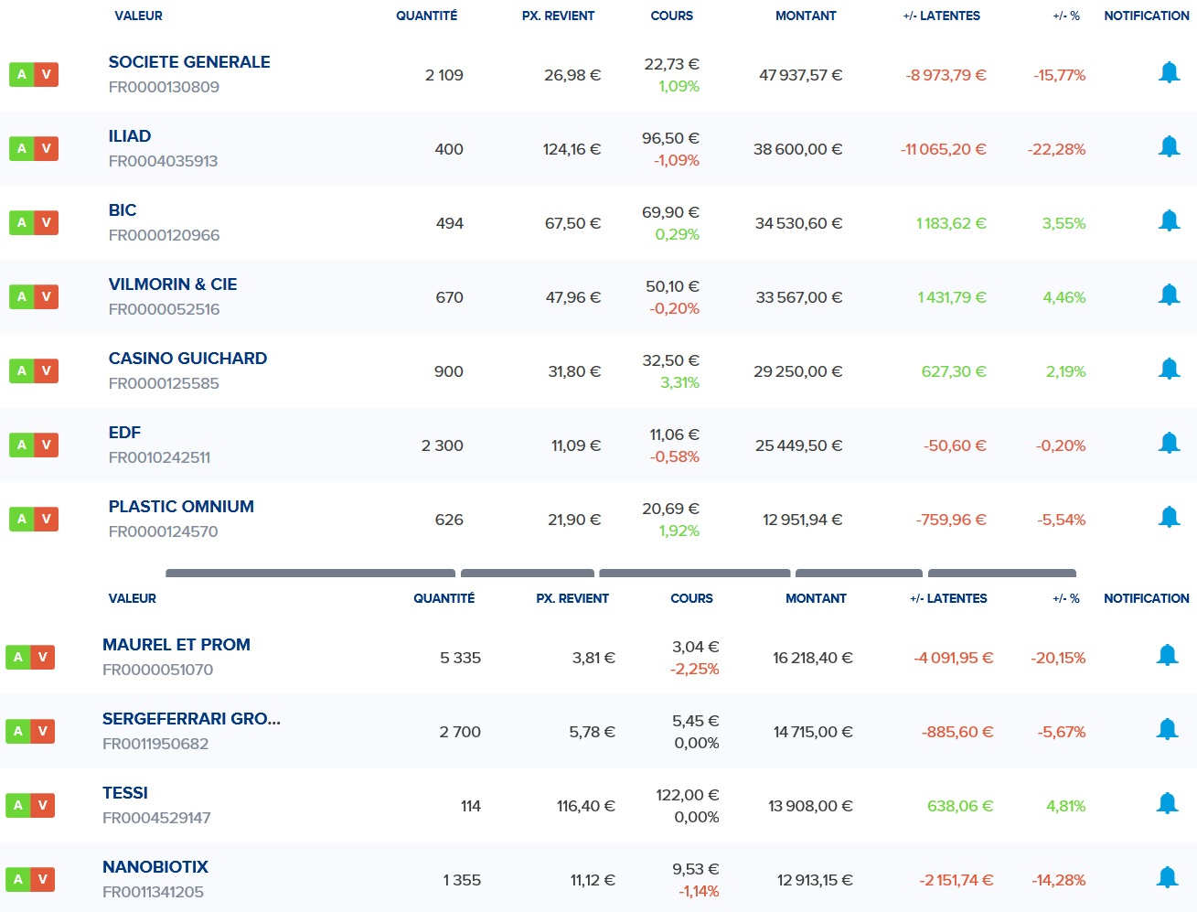Screen dimensions: 1197x912
Task: Sell TESSI with the V button
Action: tap(42, 806)
